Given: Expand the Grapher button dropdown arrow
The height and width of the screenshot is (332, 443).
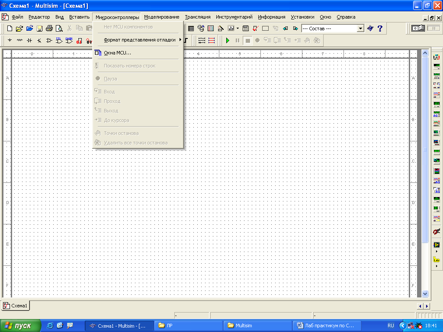Looking at the screenshot, I should (x=238, y=28).
